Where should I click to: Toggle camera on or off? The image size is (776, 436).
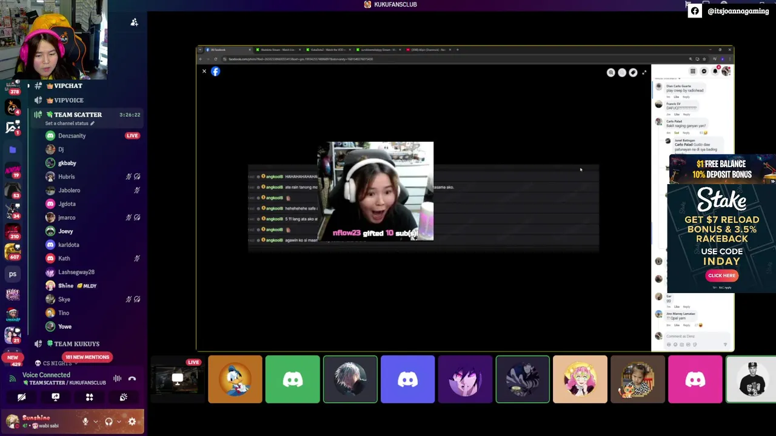coord(21,397)
